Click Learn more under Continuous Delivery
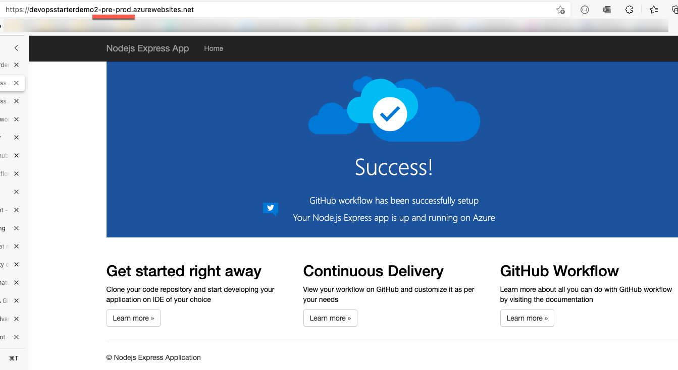Screen dimensions: 678x370 point(330,318)
